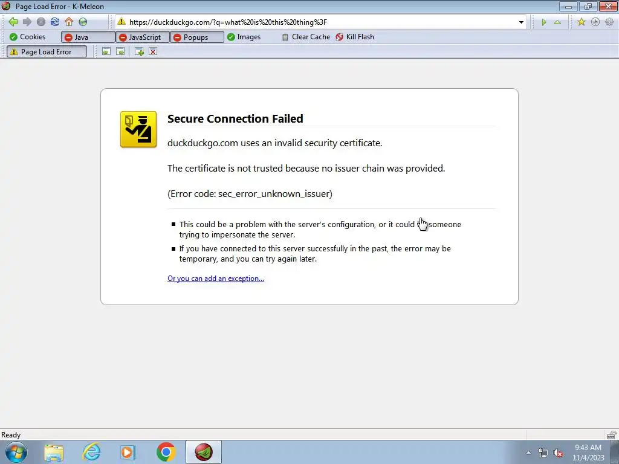Click the 'Ready' status bar text

point(11,435)
